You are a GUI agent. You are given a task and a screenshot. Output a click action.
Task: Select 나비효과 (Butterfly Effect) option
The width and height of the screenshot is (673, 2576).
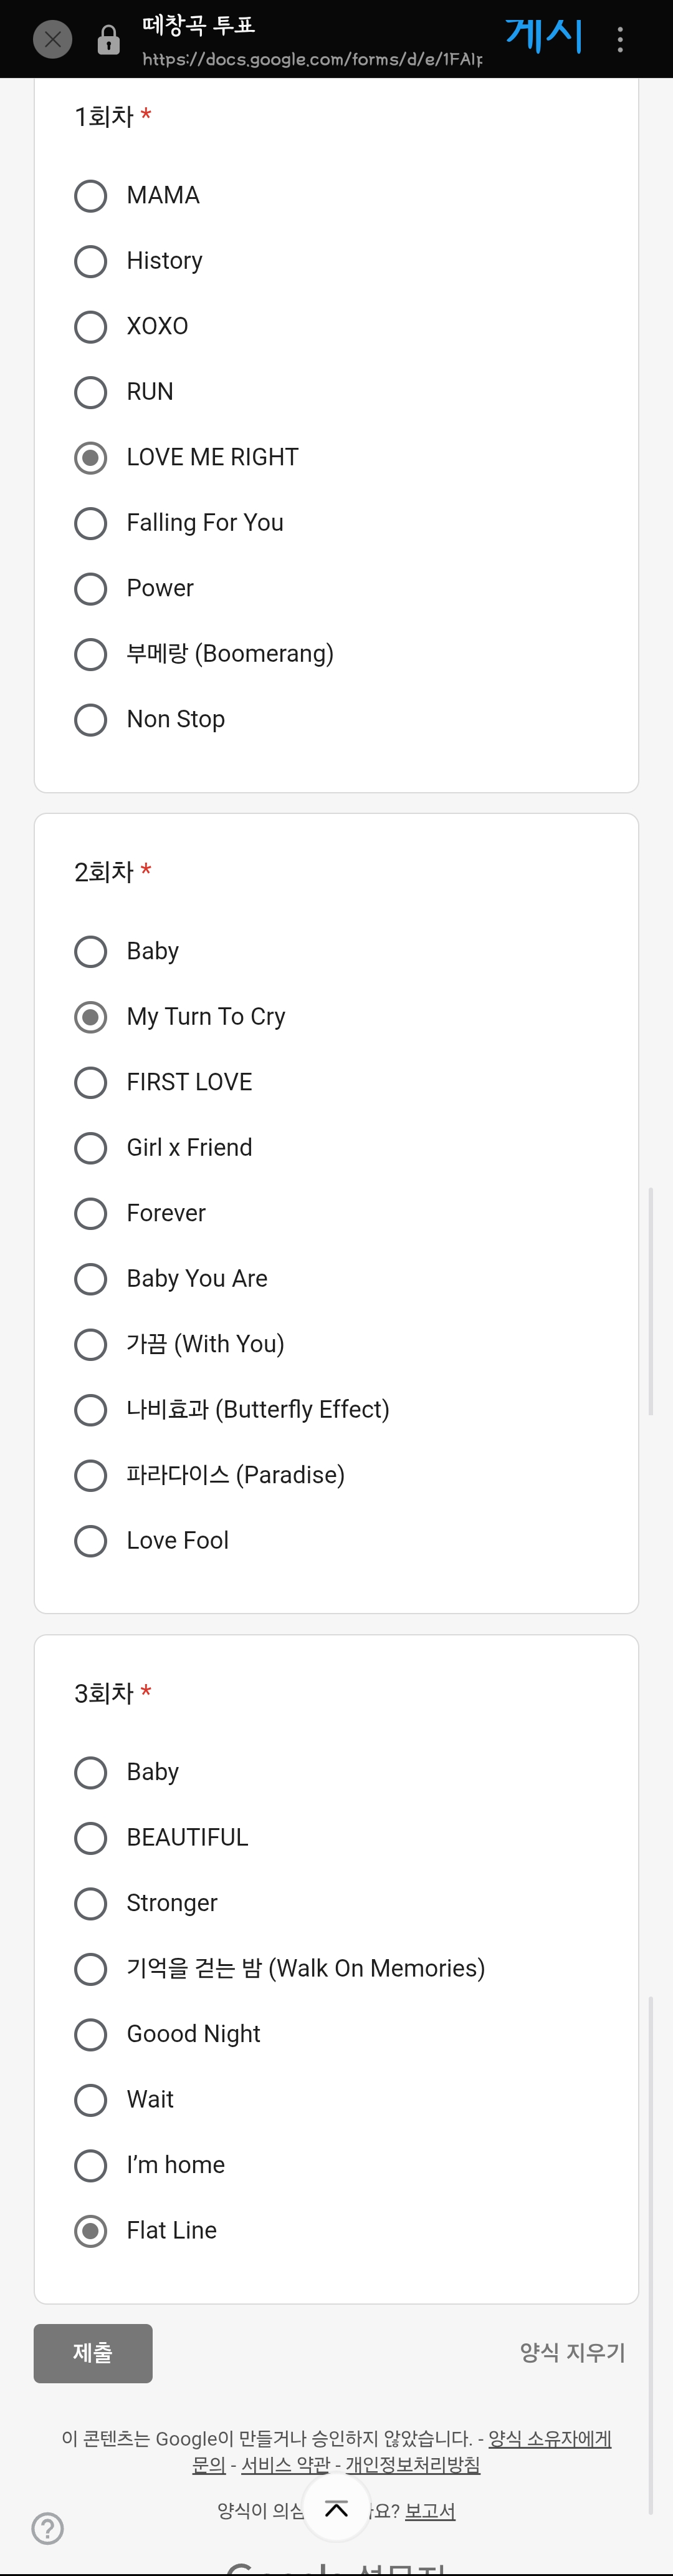[x=91, y=1410]
